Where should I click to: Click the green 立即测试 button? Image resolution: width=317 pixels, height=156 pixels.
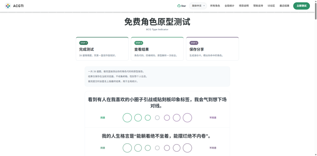click(302, 6)
